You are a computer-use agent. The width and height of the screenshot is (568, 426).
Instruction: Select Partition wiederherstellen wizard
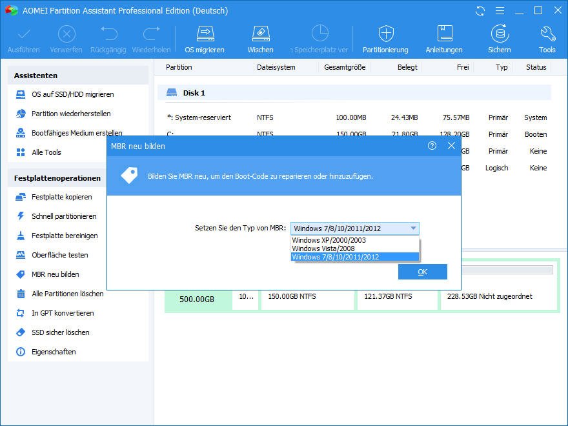point(71,114)
